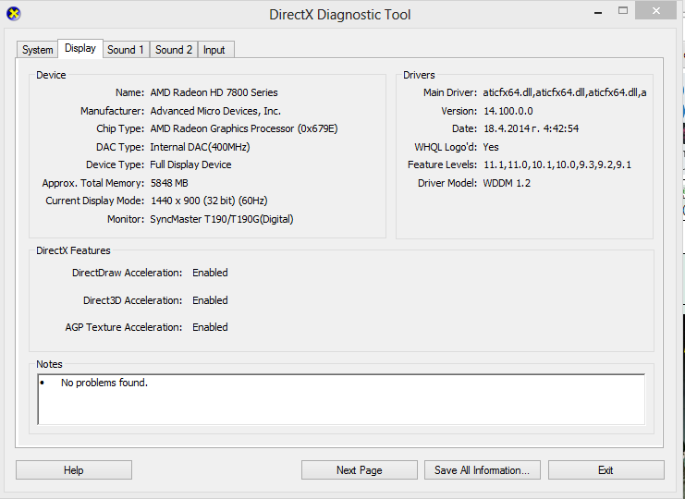This screenshot has height=499, width=685.
Task: Click display mode '1440 x 900 (32 bit) (60Hz)'
Action: (x=209, y=201)
